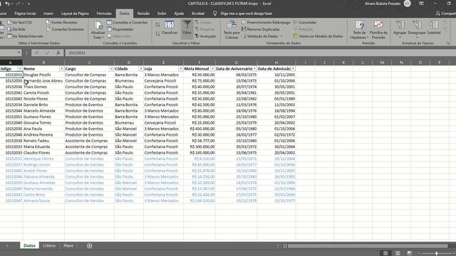Click Conexões Existentes
This screenshot has width=456, height=256.
pyautogui.click(x=65, y=29)
